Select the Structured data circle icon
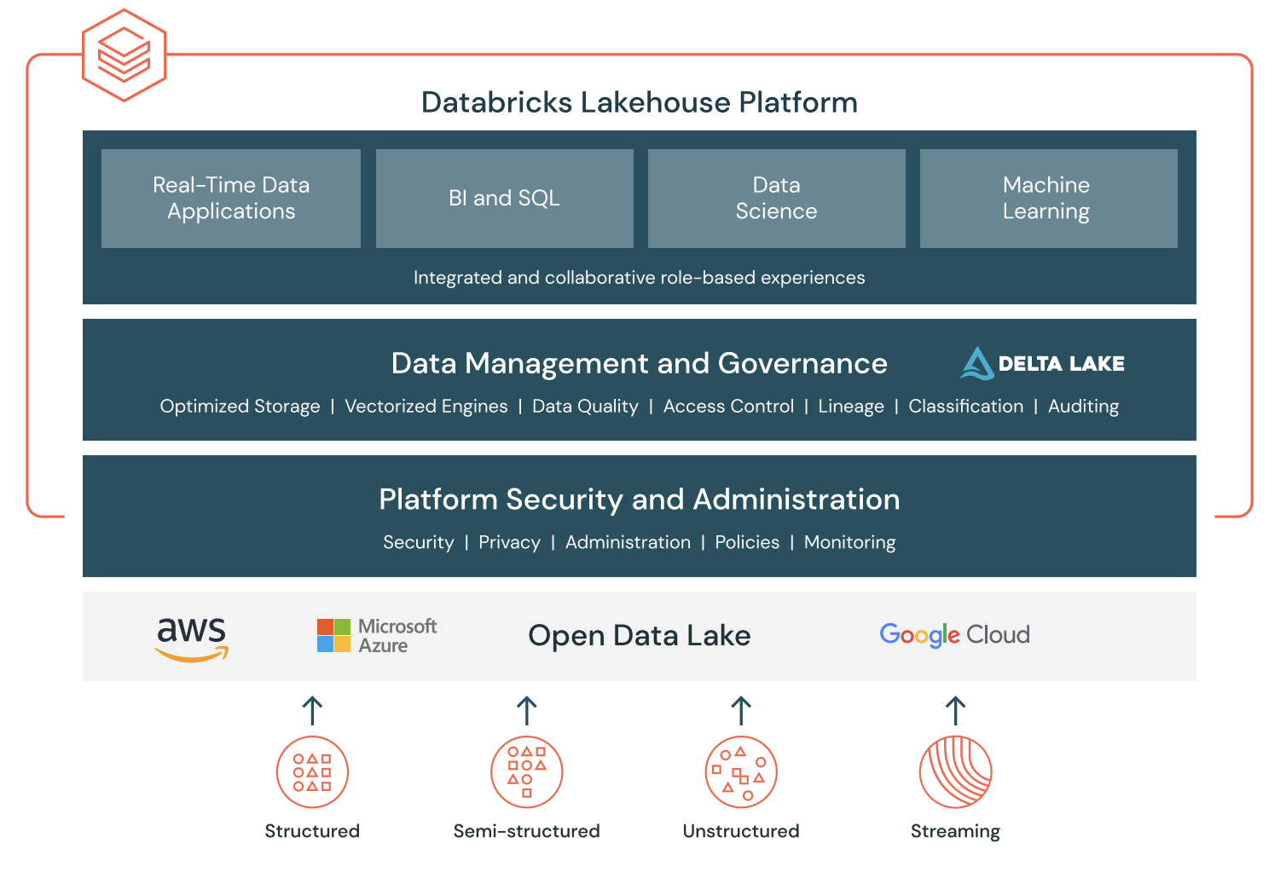This screenshot has width=1286, height=878. tap(312, 771)
